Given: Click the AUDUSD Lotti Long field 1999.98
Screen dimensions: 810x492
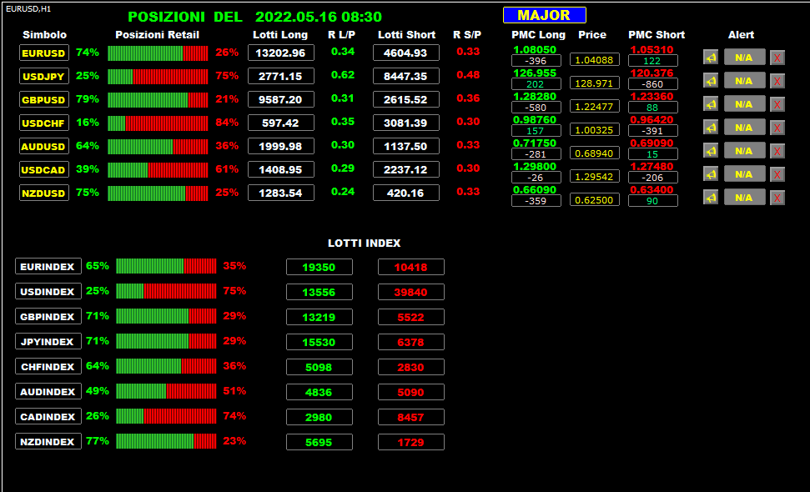Looking at the screenshot, I should 280,146.
